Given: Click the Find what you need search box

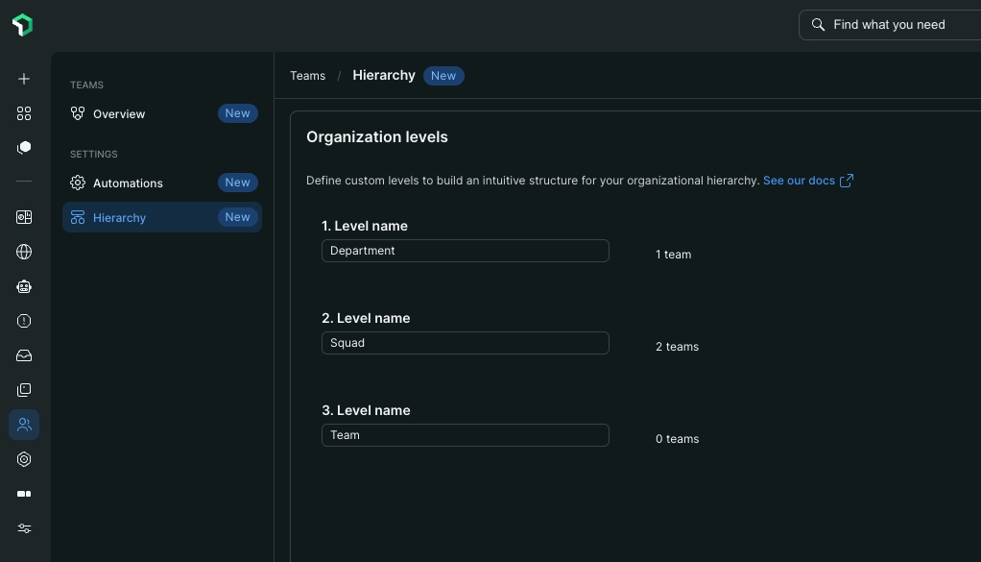Looking at the screenshot, I should click(890, 25).
